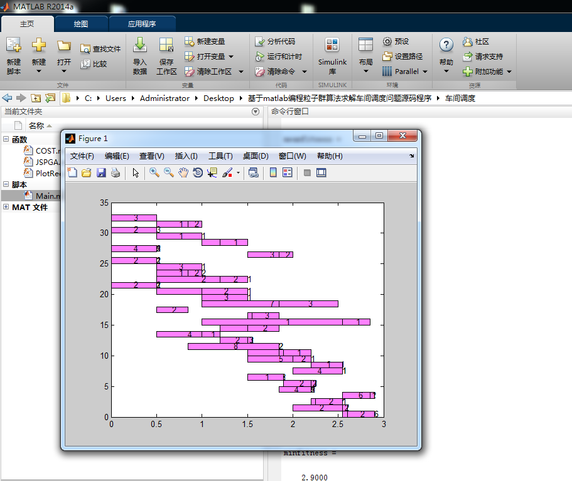Image resolution: width=572 pixels, height=481 pixels.
Task: Select the Zoom In tool
Action: tap(154, 172)
